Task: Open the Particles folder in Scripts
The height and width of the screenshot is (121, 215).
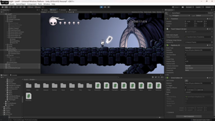Action: click(x=55, y=87)
